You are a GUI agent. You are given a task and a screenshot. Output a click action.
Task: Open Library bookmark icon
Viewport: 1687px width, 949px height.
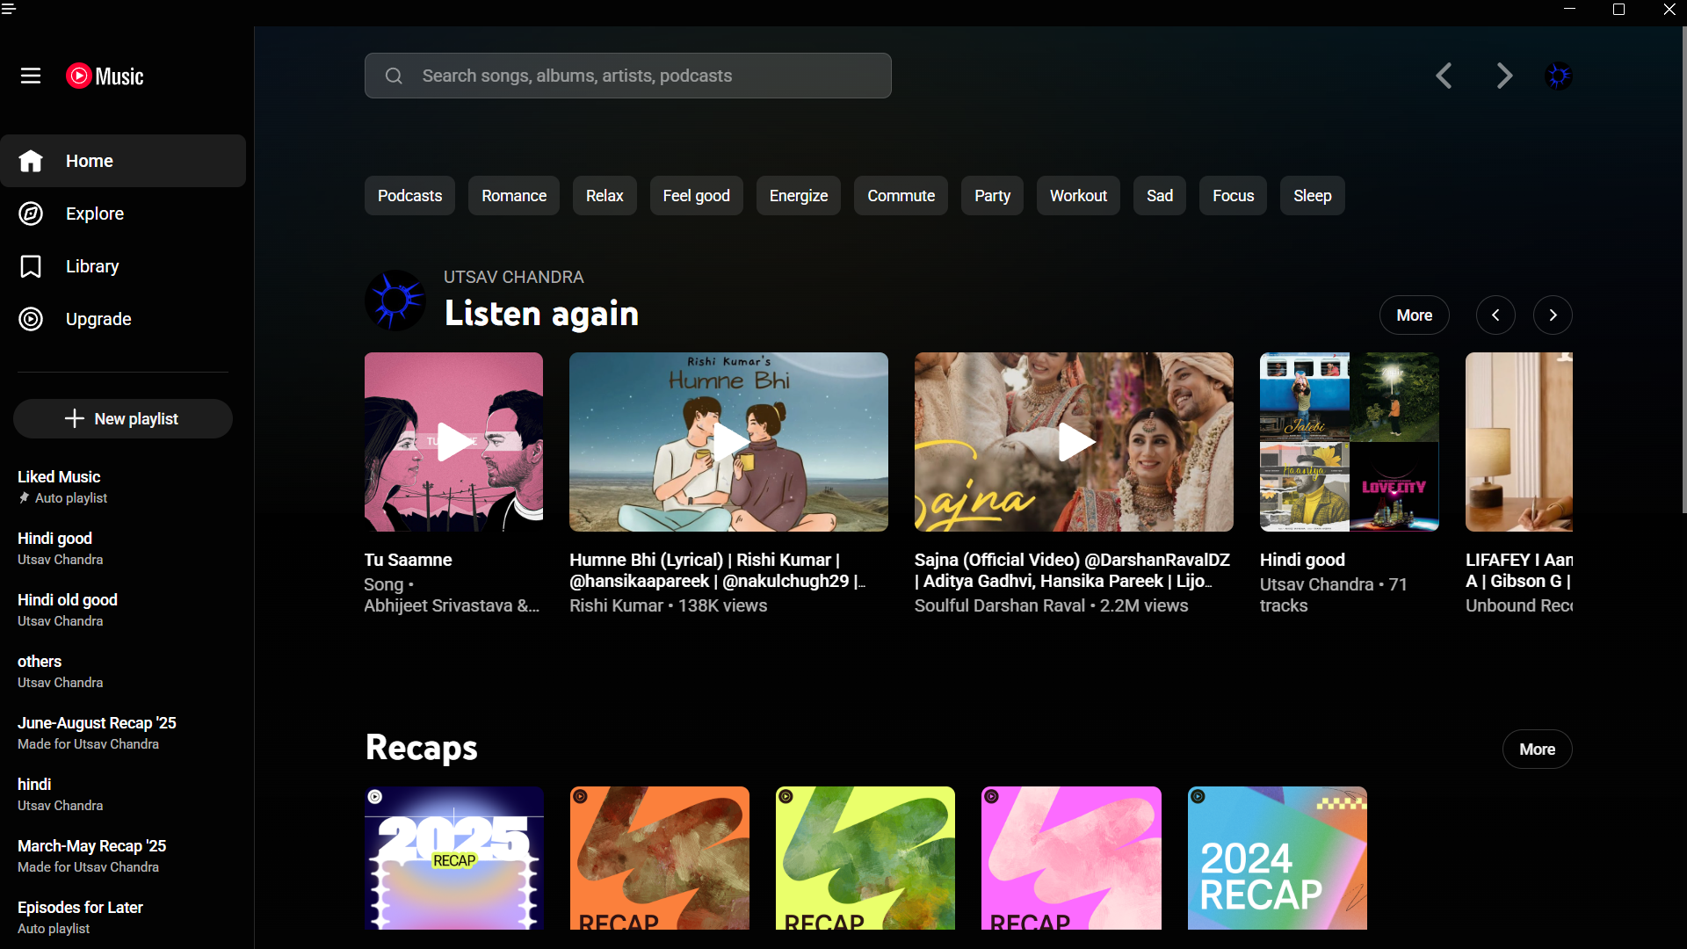click(x=31, y=266)
